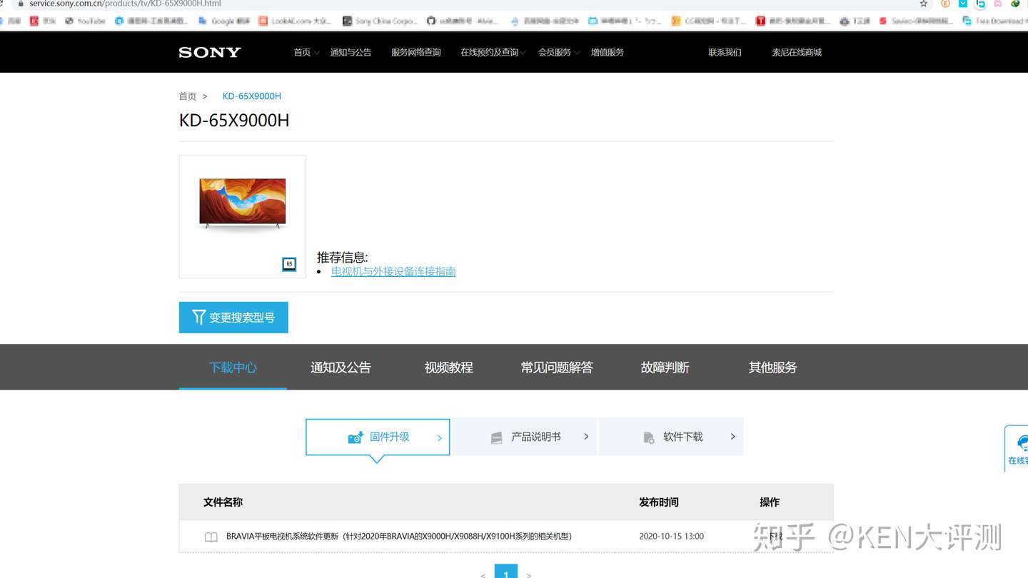
Task: Switch to the 视频教程 tab
Action: click(448, 367)
